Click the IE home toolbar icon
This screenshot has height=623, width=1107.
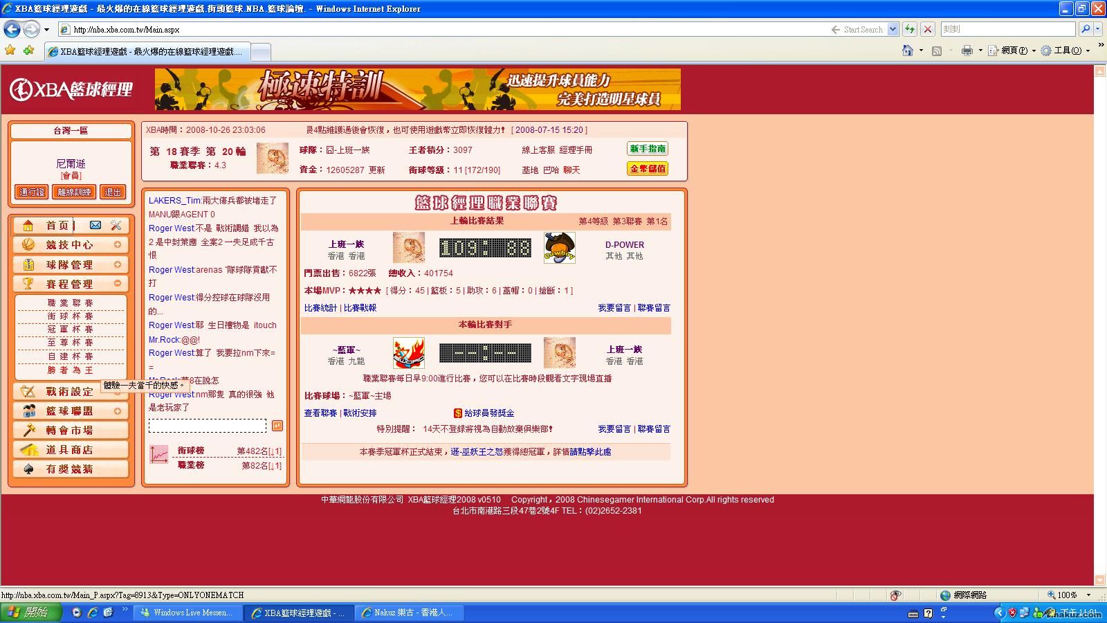908,51
